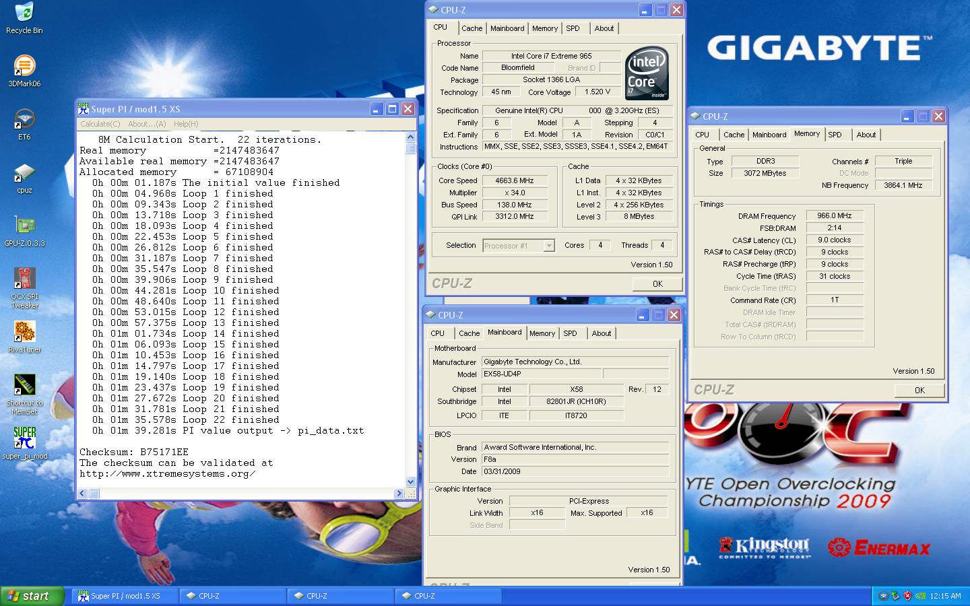Launch super_pi_mod desktop icon
The image size is (970, 606).
(24, 444)
